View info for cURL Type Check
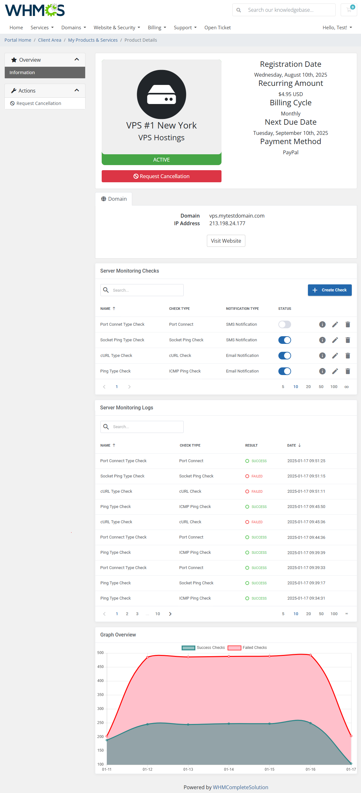361x793 pixels. point(322,356)
